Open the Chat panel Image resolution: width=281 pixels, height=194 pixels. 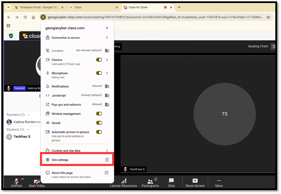pos(171,183)
